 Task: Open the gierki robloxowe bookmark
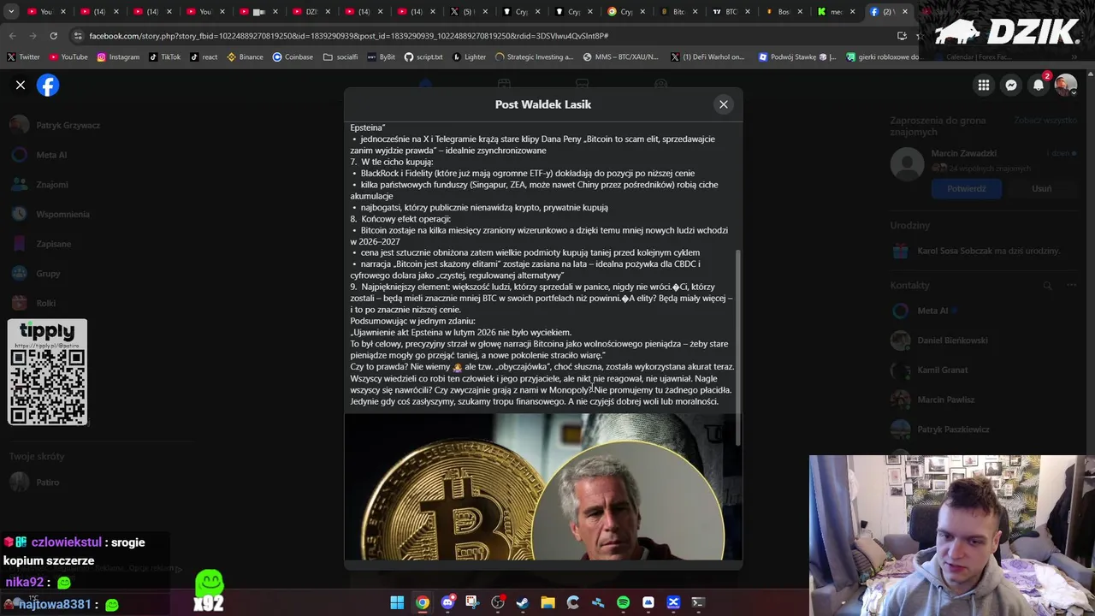point(883,57)
